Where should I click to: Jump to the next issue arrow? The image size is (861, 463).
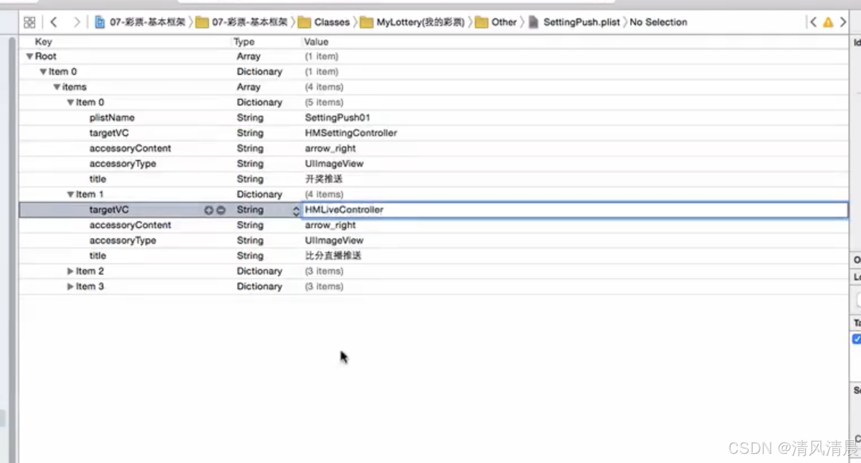click(x=843, y=22)
